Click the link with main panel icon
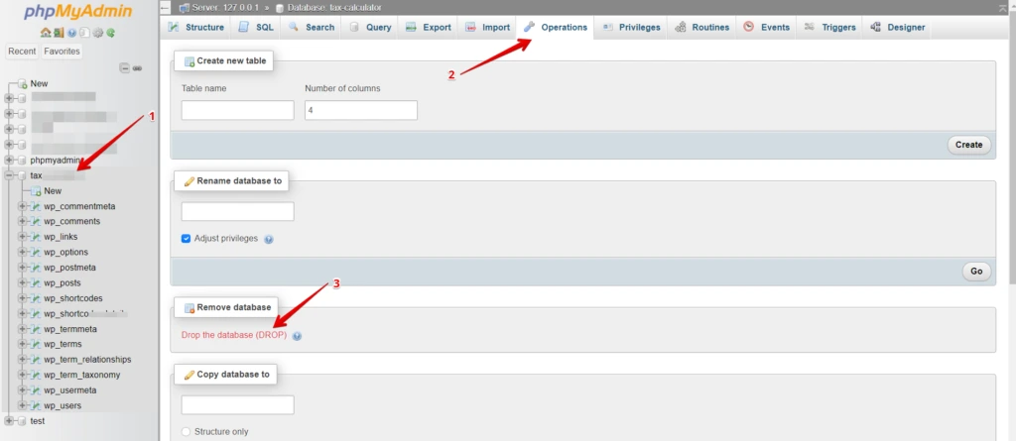Viewport: 1016px width, 441px height. coord(137,68)
